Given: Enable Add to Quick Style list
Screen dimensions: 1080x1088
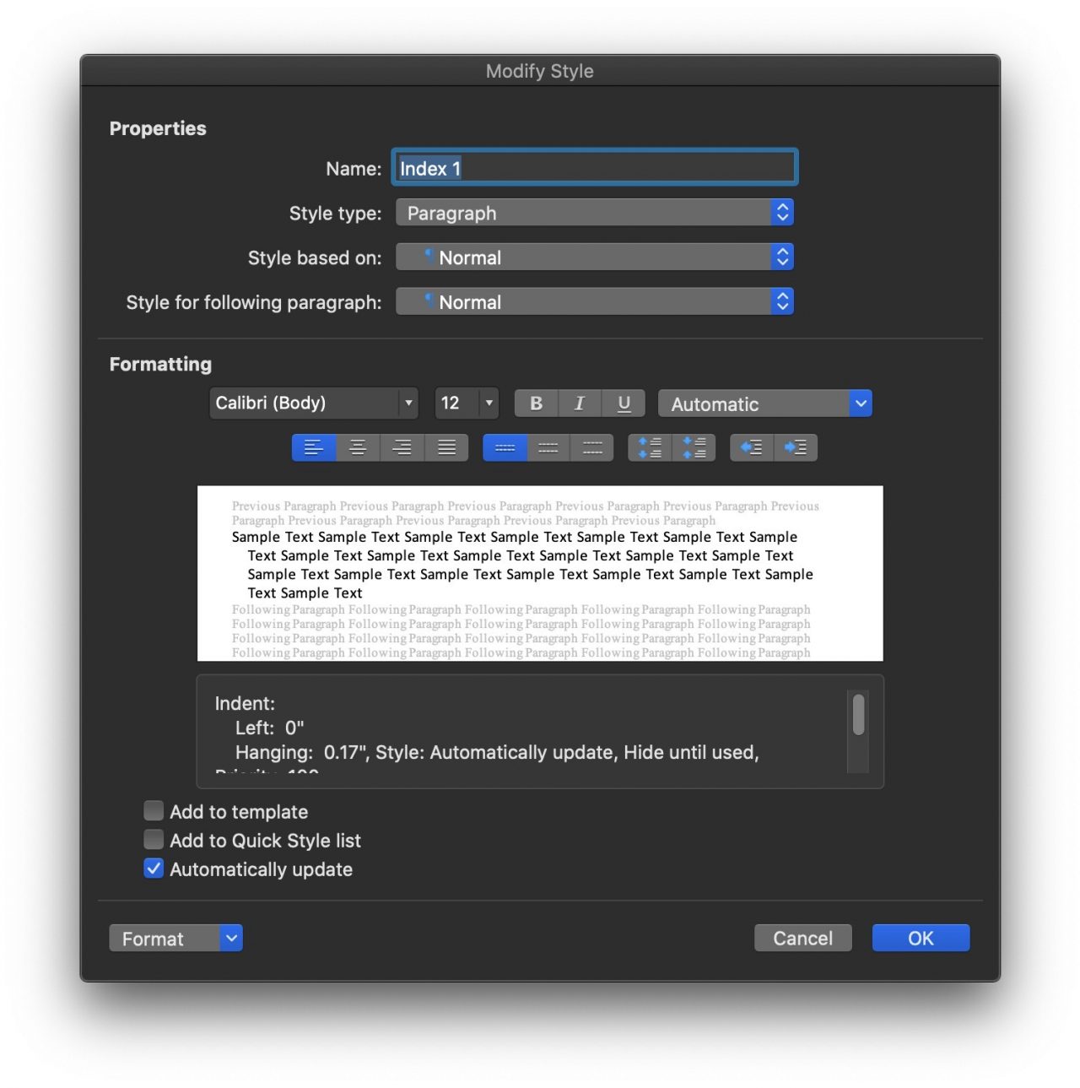Looking at the screenshot, I should pos(153,839).
